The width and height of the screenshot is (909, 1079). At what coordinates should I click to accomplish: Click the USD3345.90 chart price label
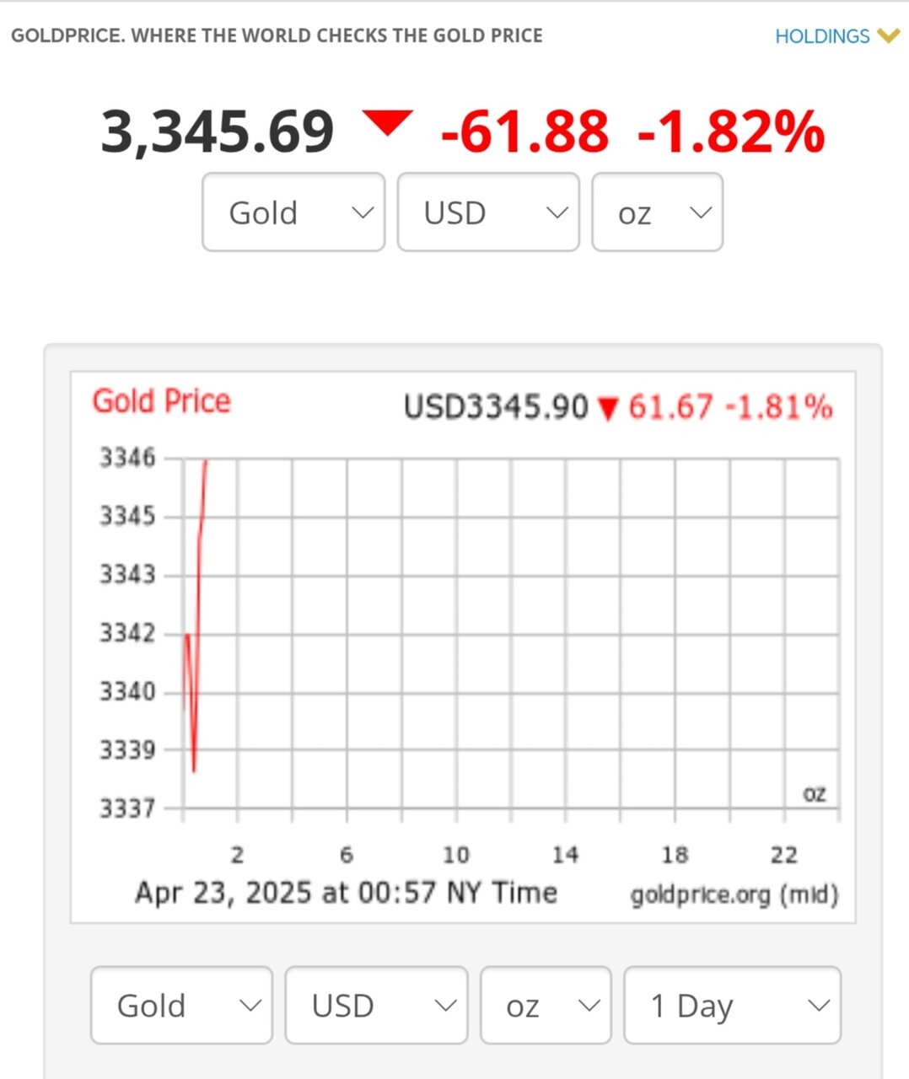point(495,407)
